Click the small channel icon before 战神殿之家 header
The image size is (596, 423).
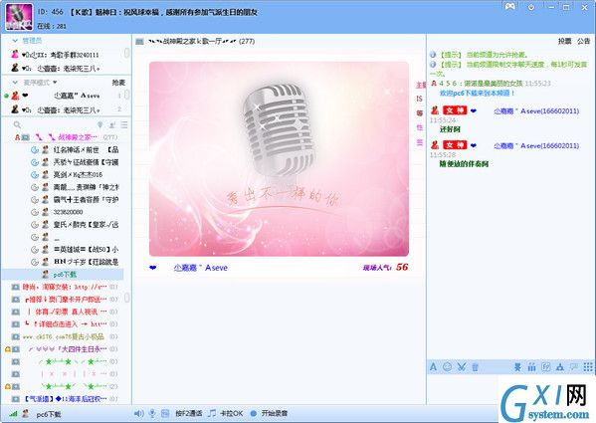pyautogui.click(x=139, y=41)
